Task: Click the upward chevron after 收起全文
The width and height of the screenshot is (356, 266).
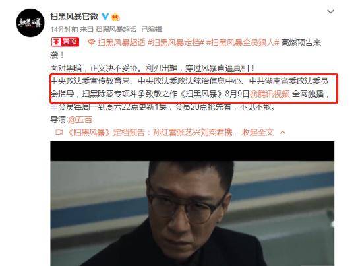Action: 283,132
